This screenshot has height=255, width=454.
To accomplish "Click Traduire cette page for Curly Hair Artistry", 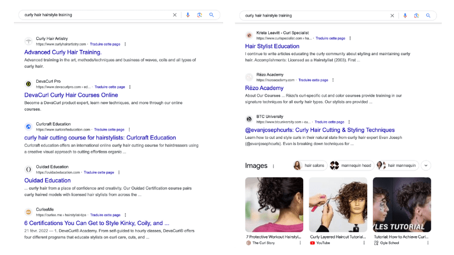I will point(105,44).
